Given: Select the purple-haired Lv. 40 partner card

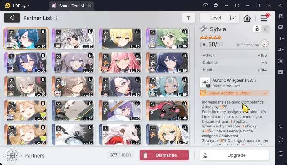Looking at the screenshot, I should point(120,110).
